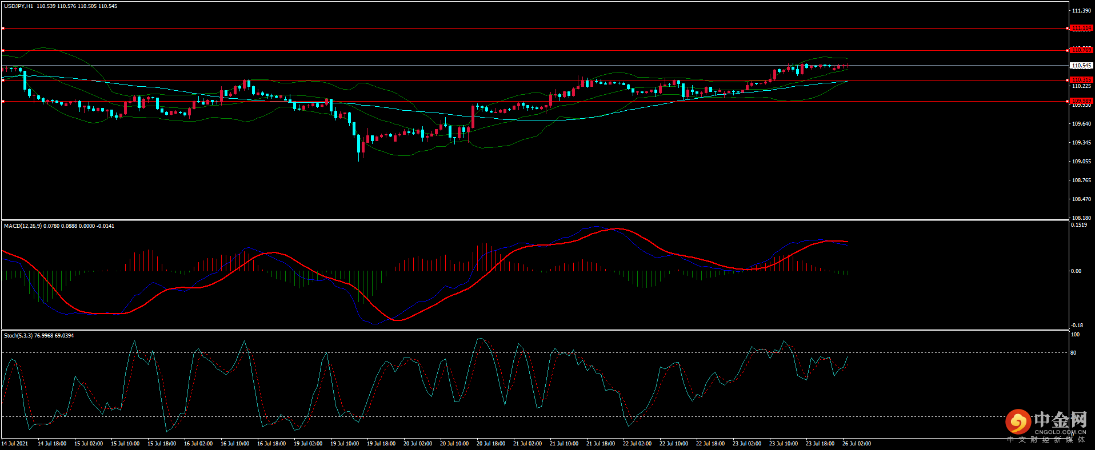This screenshot has width=1095, height=450.
Task: Click the red 110.769 price tag
Action: coord(1081,50)
